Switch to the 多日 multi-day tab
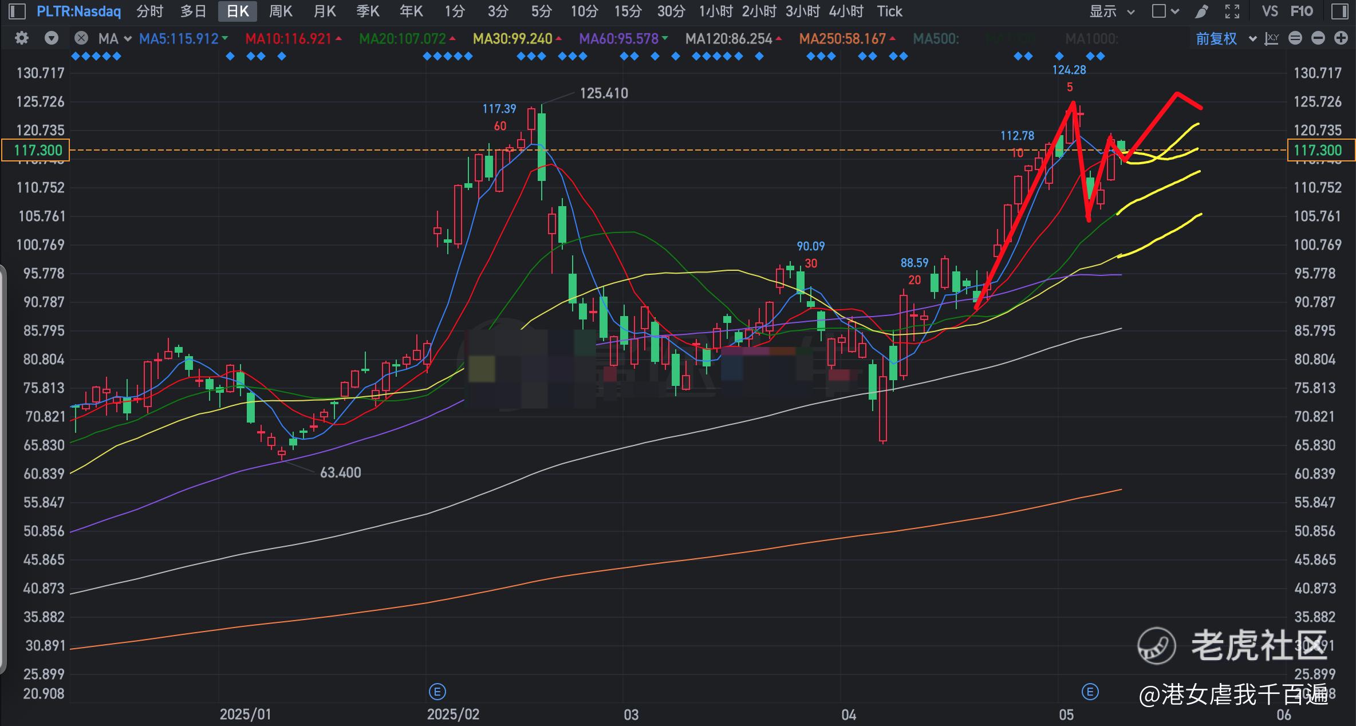 194,11
